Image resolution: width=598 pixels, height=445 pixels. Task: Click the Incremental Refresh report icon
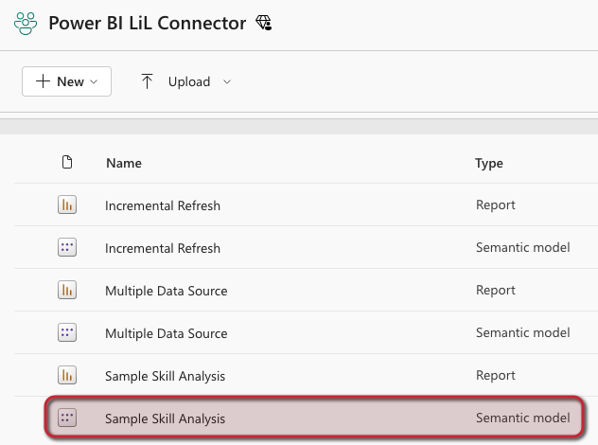click(x=67, y=205)
